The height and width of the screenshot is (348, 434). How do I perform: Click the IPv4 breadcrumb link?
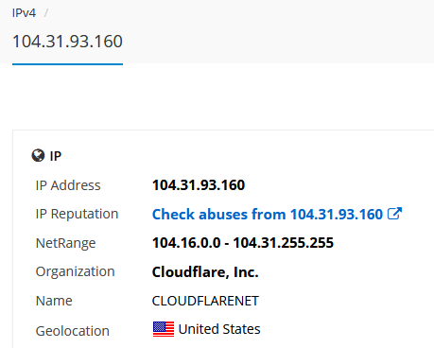click(24, 13)
